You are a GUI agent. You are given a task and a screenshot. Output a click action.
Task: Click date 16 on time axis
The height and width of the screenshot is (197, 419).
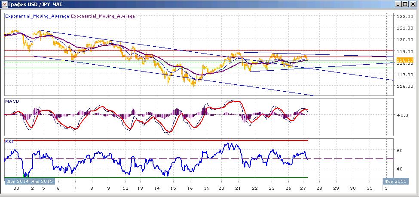(190, 188)
